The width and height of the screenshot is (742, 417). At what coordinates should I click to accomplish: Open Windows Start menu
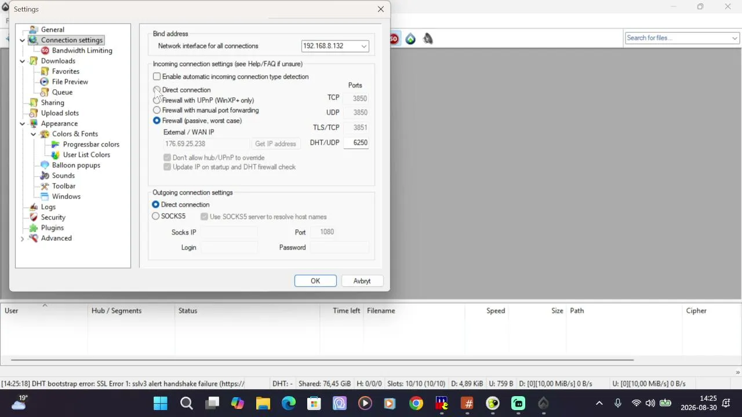click(x=161, y=403)
